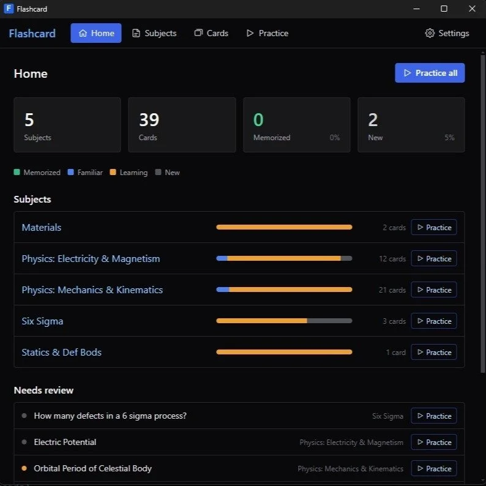
Task: Click '3 cards' count text
Action: 394,321
